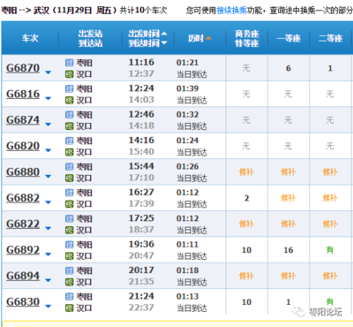Click the origin station icon for G6830
Image resolution: width=353 pixels, height=327 pixels.
click(x=69, y=297)
